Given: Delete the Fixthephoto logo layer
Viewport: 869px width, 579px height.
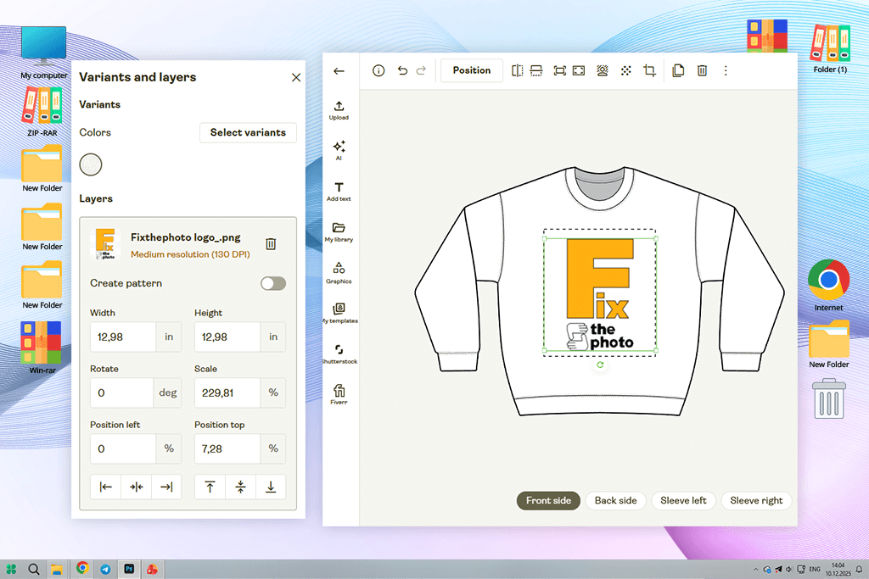Looking at the screenshot, I should (271, 243).
